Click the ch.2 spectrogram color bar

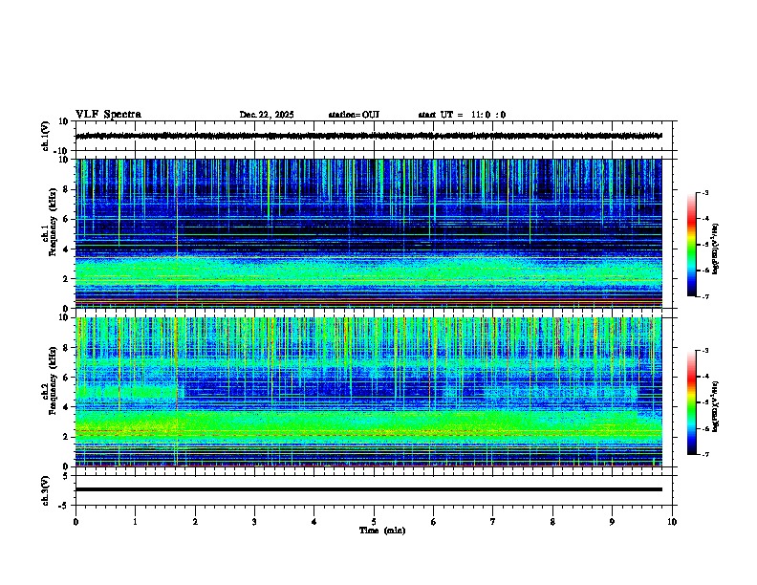(692, 402)
